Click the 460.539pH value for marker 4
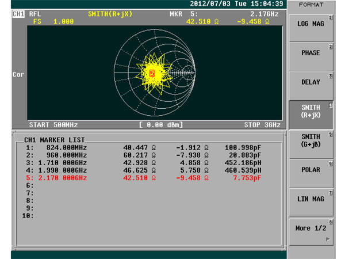The width and height of the screenshot is (345, 259). tap(243, 170)
